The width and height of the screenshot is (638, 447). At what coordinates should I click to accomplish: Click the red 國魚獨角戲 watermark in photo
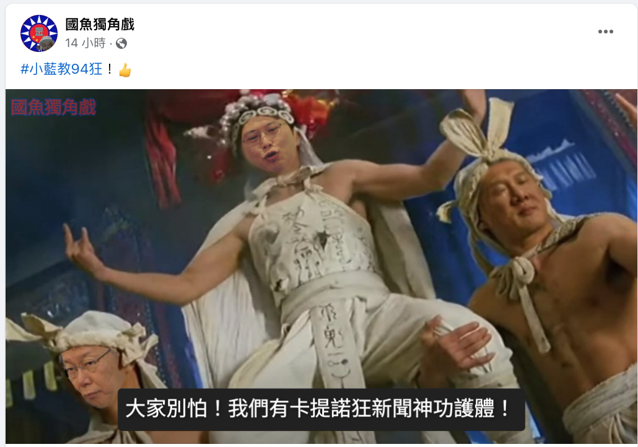(53, 107)
